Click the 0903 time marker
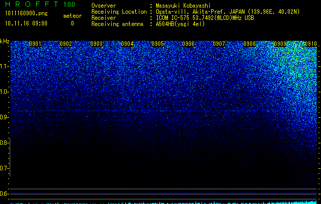Image resolution: width=321 pixels, height=204 pixels. tap(96, 44)
